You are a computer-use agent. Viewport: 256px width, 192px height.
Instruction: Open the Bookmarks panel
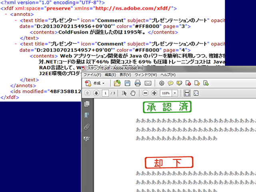pos(87,115)
